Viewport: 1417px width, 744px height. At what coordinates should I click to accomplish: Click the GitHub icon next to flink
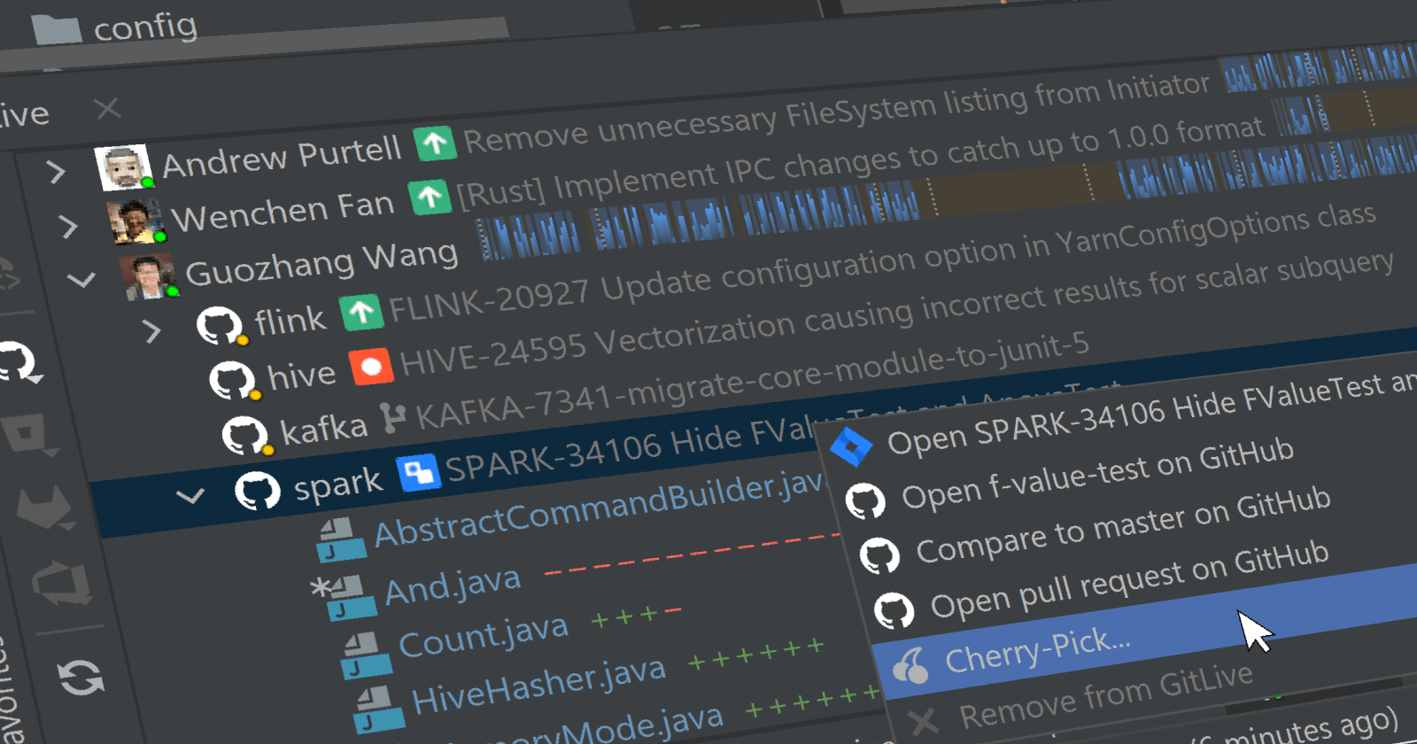219,325
